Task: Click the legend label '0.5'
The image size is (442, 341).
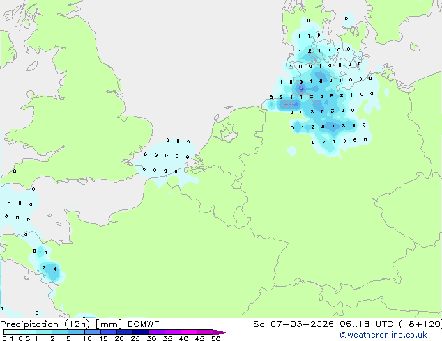Action: tap(24, 338)
